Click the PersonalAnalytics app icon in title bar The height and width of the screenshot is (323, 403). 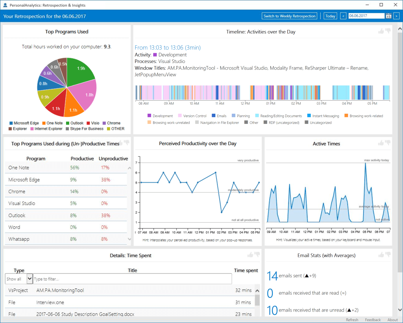[5, 5]
